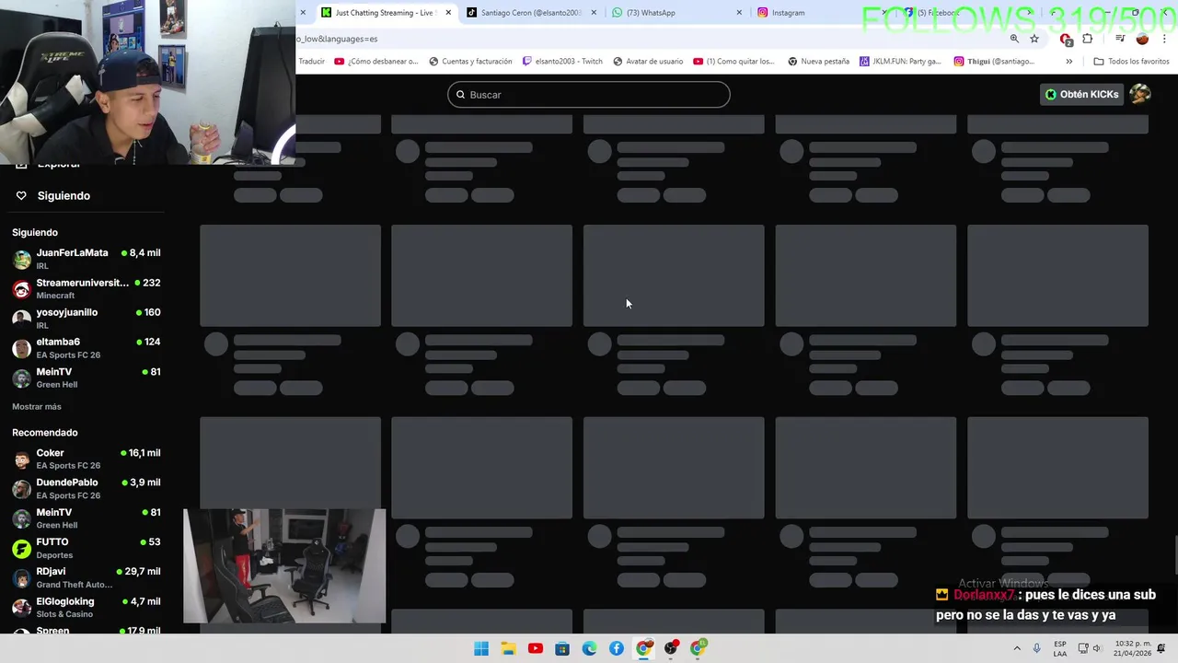Bookmark page with the star icon
Image resolution: width=1178 pixels, height=663 pixels.
point(1034,39)
